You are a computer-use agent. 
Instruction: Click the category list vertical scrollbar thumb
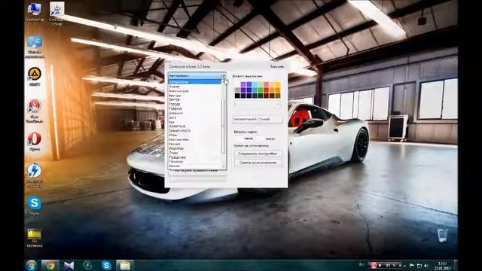pos(224,126)
